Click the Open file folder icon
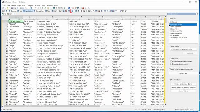 tap(7, 8)
